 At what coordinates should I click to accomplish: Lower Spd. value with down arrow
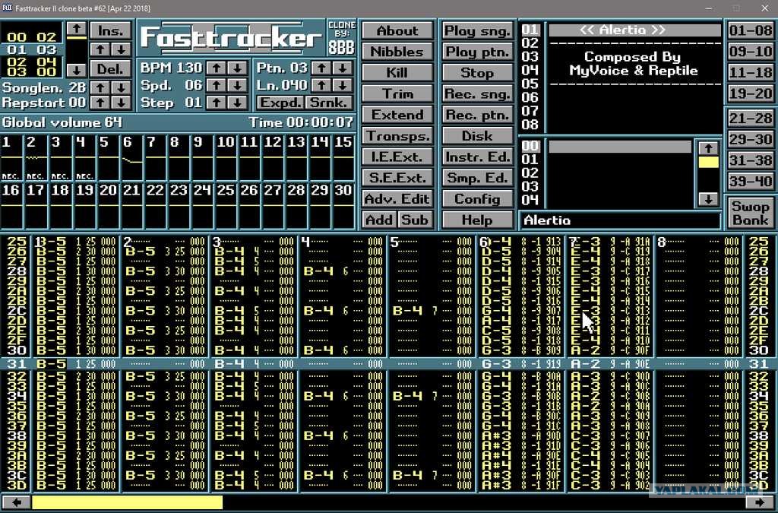coord(238,85)
